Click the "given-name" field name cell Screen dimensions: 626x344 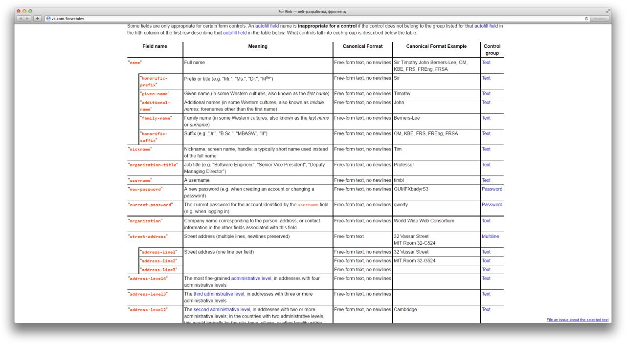(161, 94)
